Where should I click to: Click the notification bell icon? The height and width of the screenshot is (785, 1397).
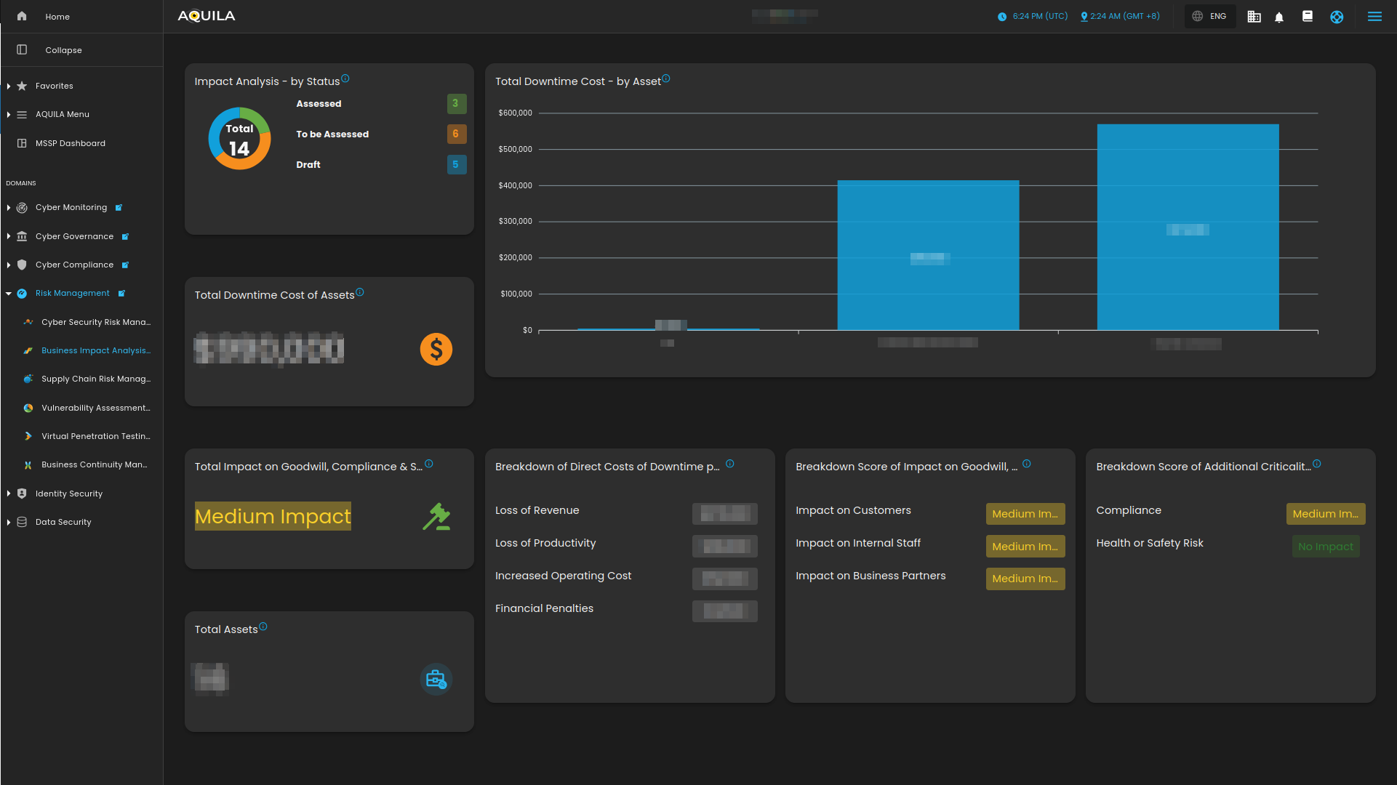1279,17
